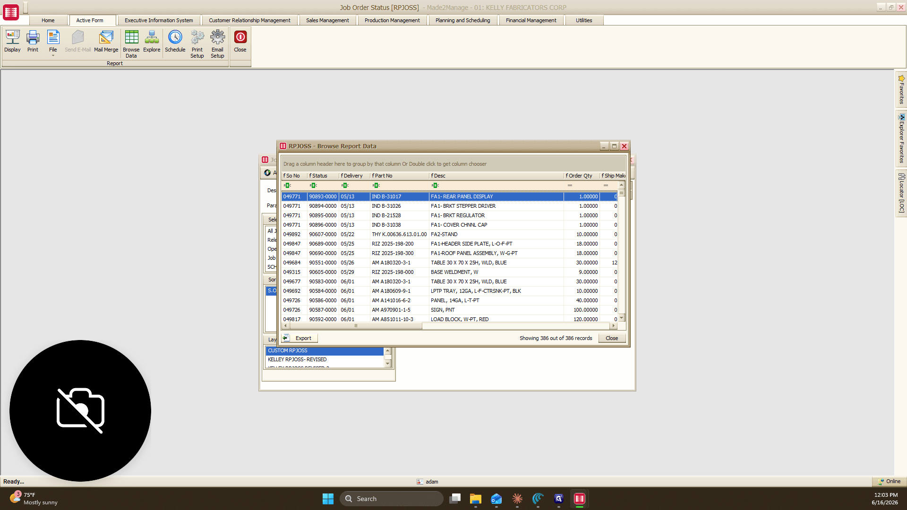The width and height of the screenshot is (907, 510).
Task: Click the Online status indicator
Action: coord(889,481)
